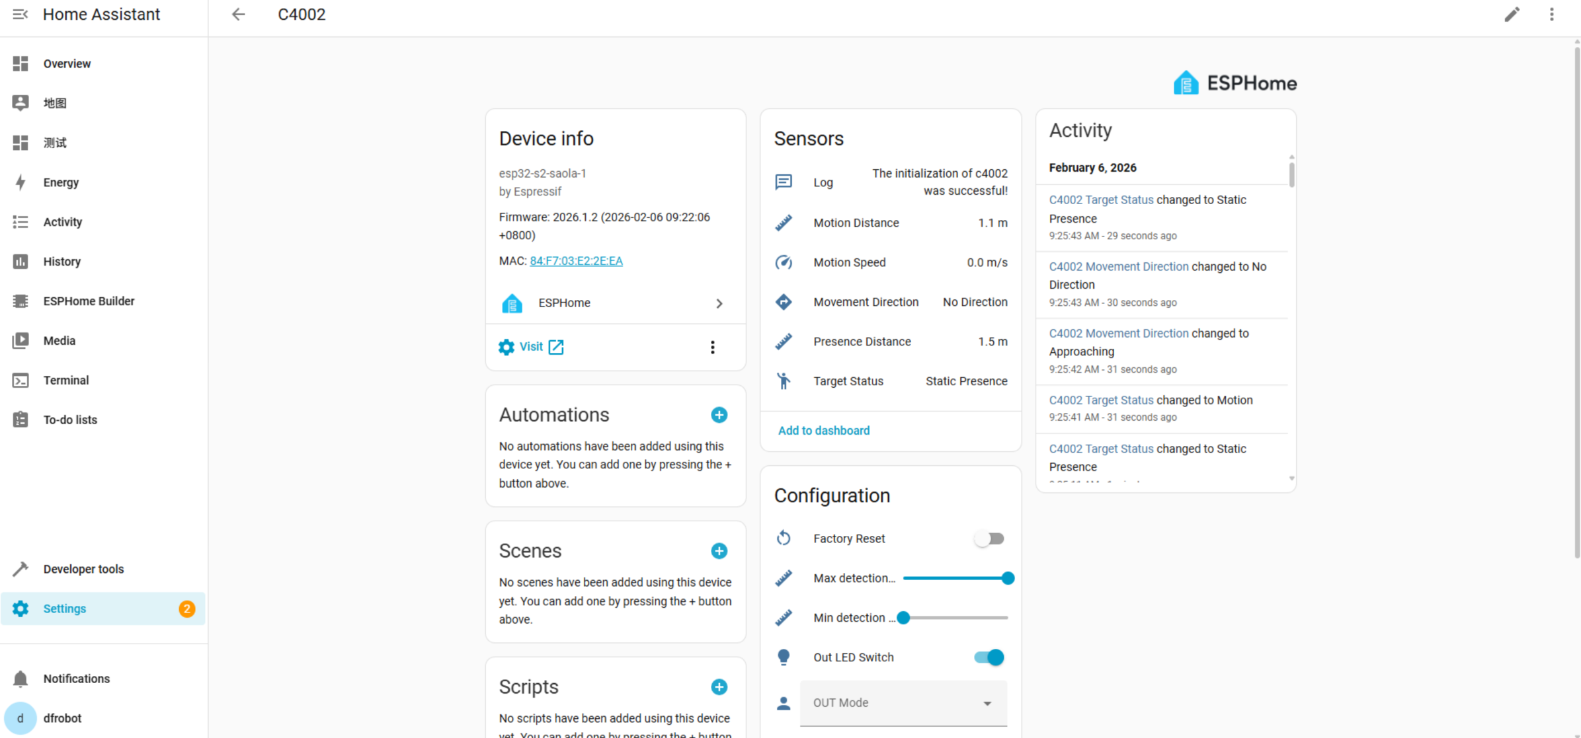
Task: Open C4002 Movement Direction No Direction link
Action: point(1118,267)
